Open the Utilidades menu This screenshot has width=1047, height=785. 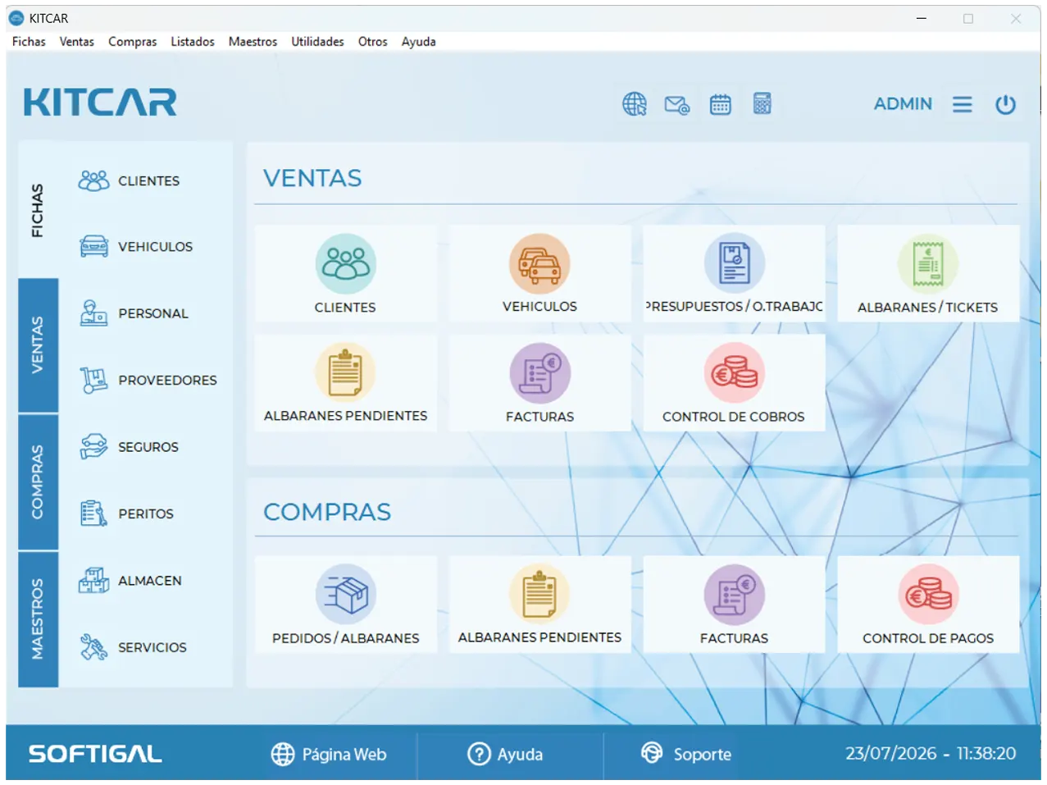pos(317,41)
